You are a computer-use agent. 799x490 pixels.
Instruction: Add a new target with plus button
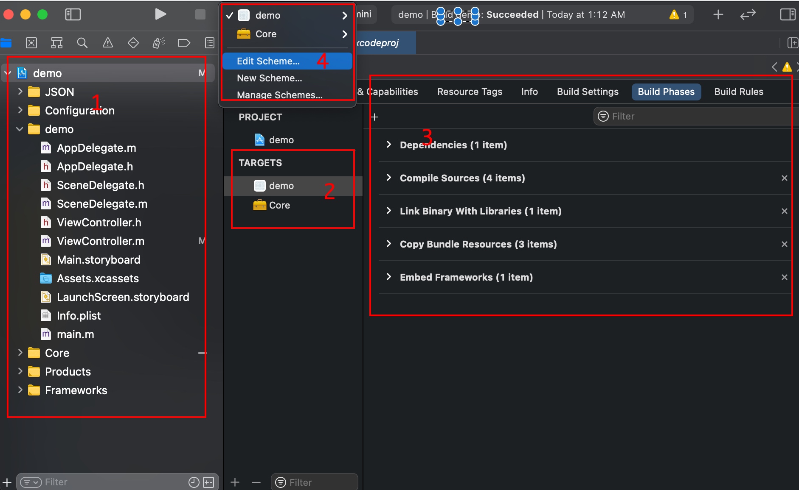pyautogui.click(x=235, y=482)
